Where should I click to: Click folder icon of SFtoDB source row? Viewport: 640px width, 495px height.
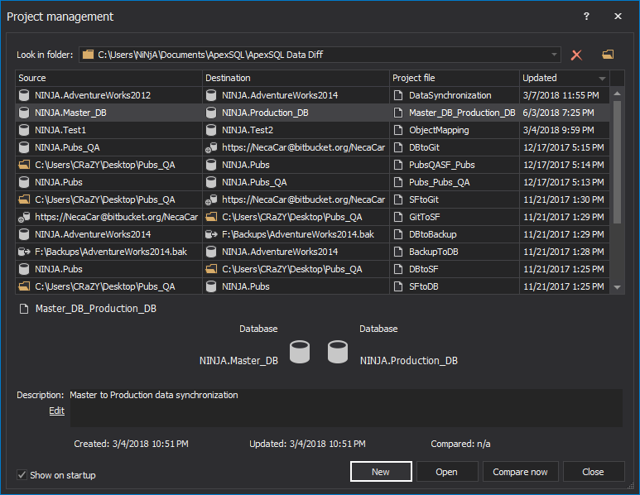pyautogui.click(x=25, y=286)
